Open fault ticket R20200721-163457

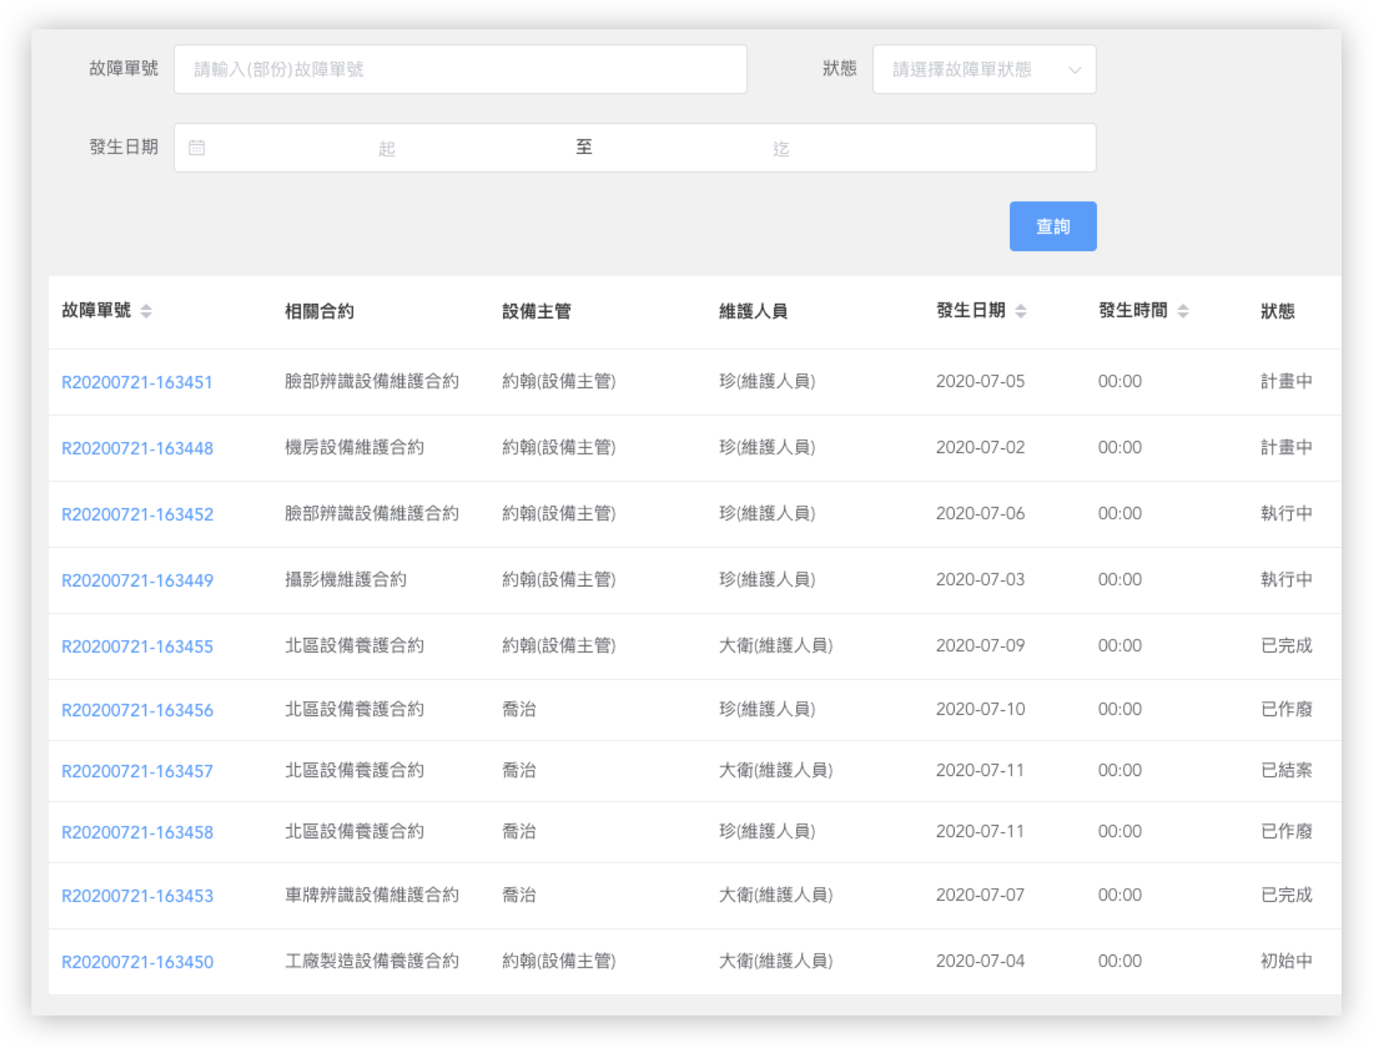[137, 772]
